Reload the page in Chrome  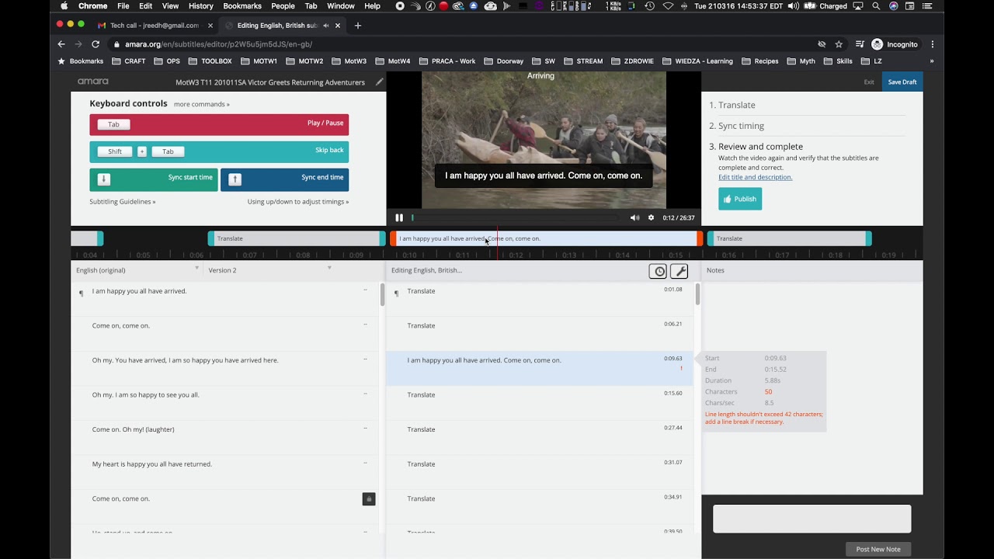(96, 44)
